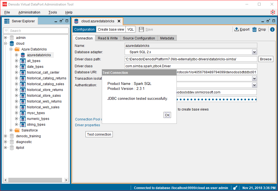Click the Driver class input field
This screenshot has height=191, width=278.
pyautogui.click(x=191, y=66)
